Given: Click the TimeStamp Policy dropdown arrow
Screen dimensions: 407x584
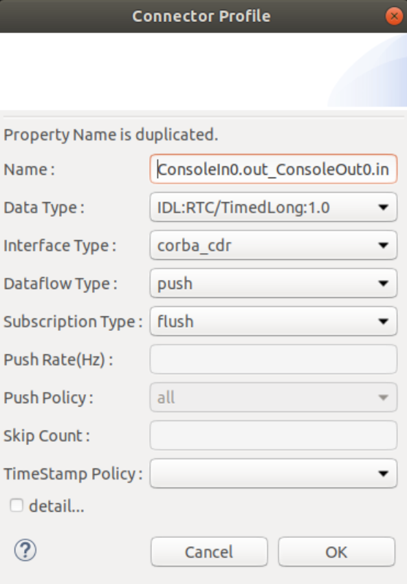Looking at the screenshot, I should tap(383, 473).
